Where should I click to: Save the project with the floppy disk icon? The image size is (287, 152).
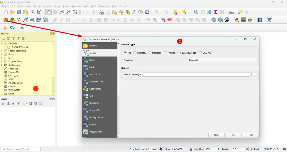point(19,12)
